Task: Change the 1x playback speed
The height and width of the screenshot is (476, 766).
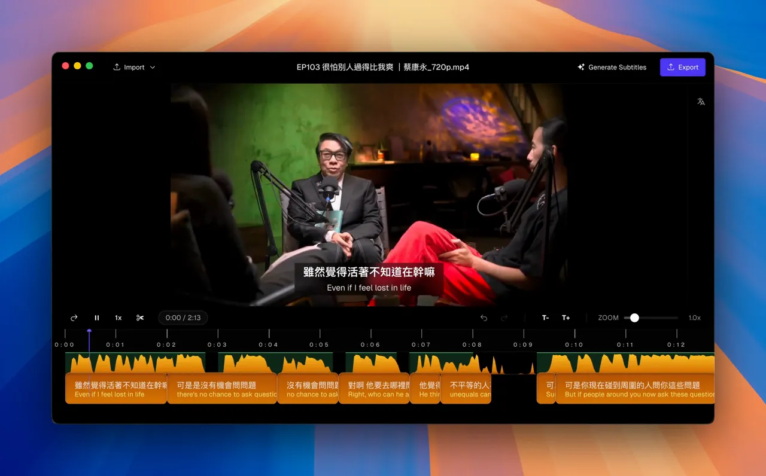Action: (x=118, y=318)
